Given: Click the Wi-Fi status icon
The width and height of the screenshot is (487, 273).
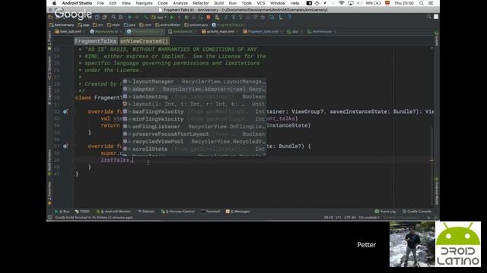Looking at the screenshot, I should click(342, 3).
